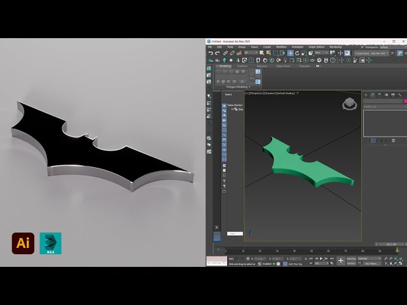Switch to the Selection ribbon tab
The height and width of the screenshot is (305, 407).
pos(261,66)
